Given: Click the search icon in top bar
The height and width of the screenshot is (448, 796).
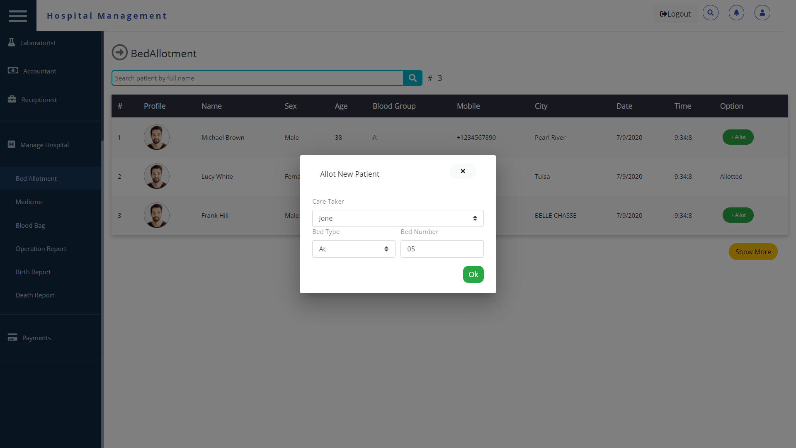Looking at the screenshot, I should tap(711, 13).
